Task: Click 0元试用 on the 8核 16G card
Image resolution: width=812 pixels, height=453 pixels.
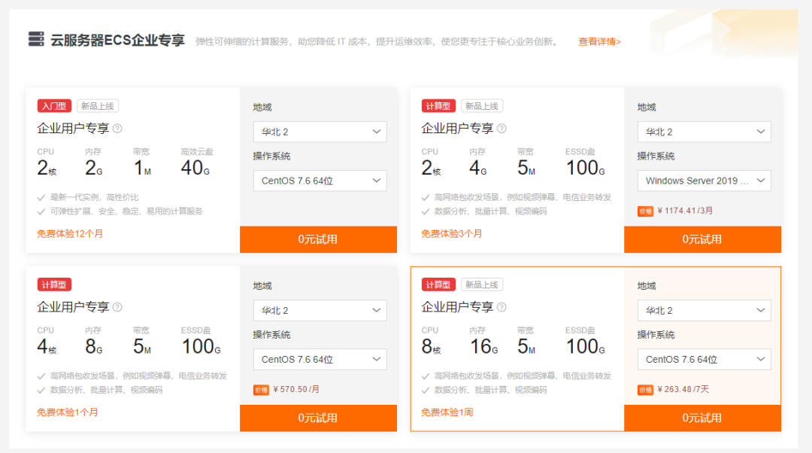Action: click(702, 418)
